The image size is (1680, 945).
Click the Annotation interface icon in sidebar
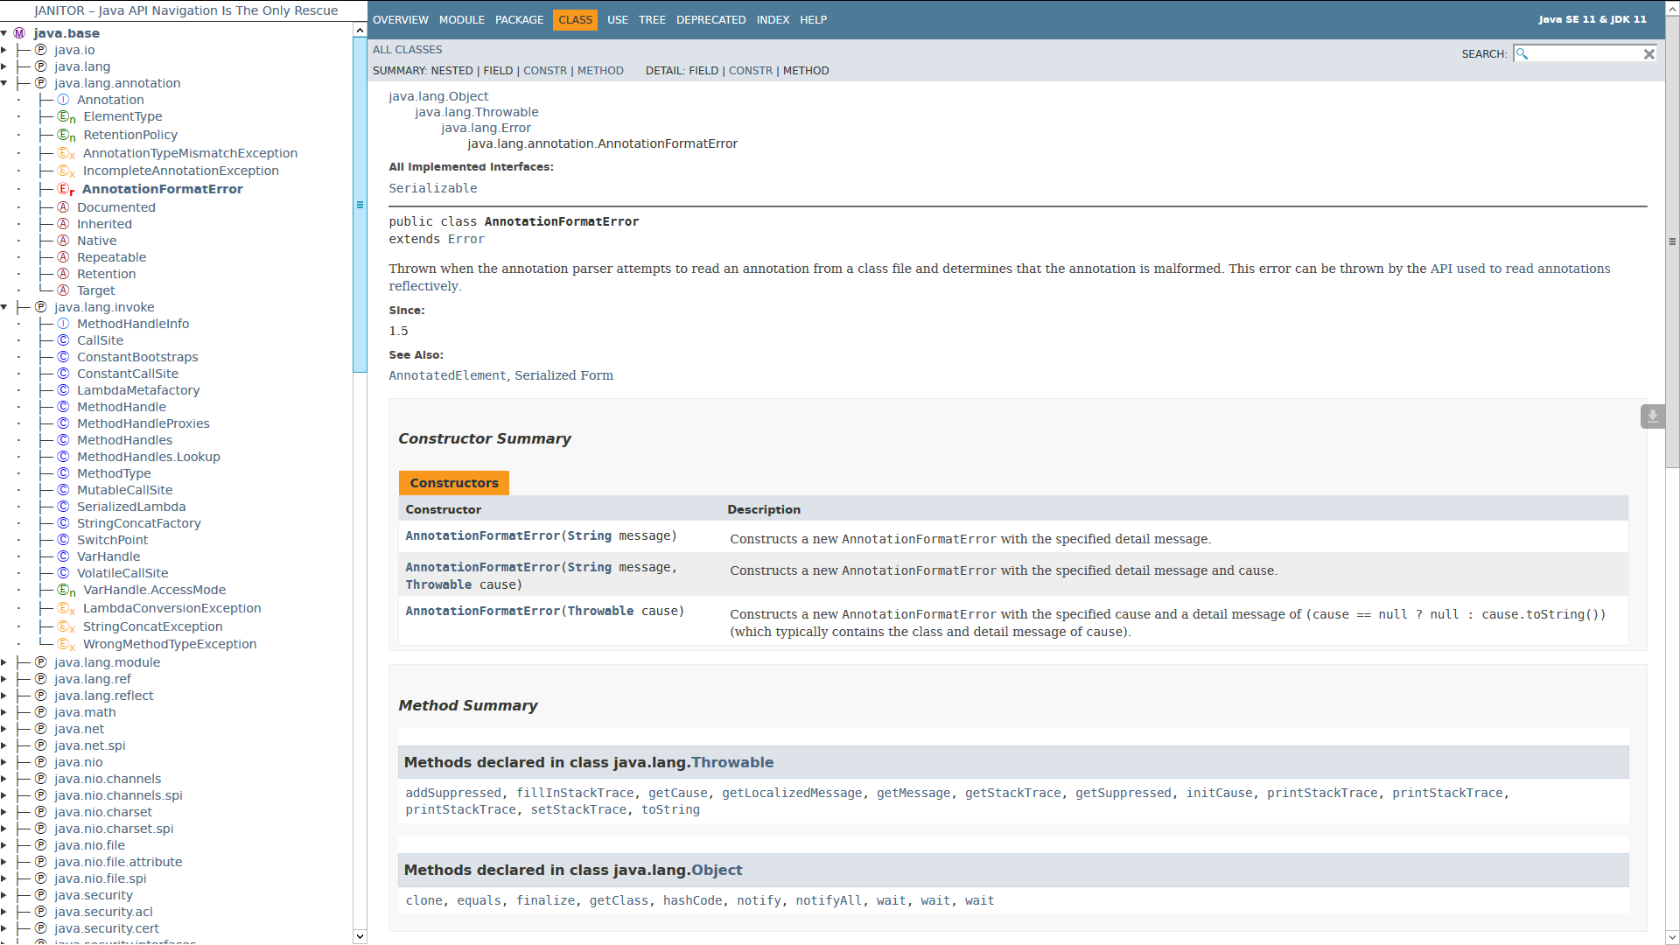(62, 99)
